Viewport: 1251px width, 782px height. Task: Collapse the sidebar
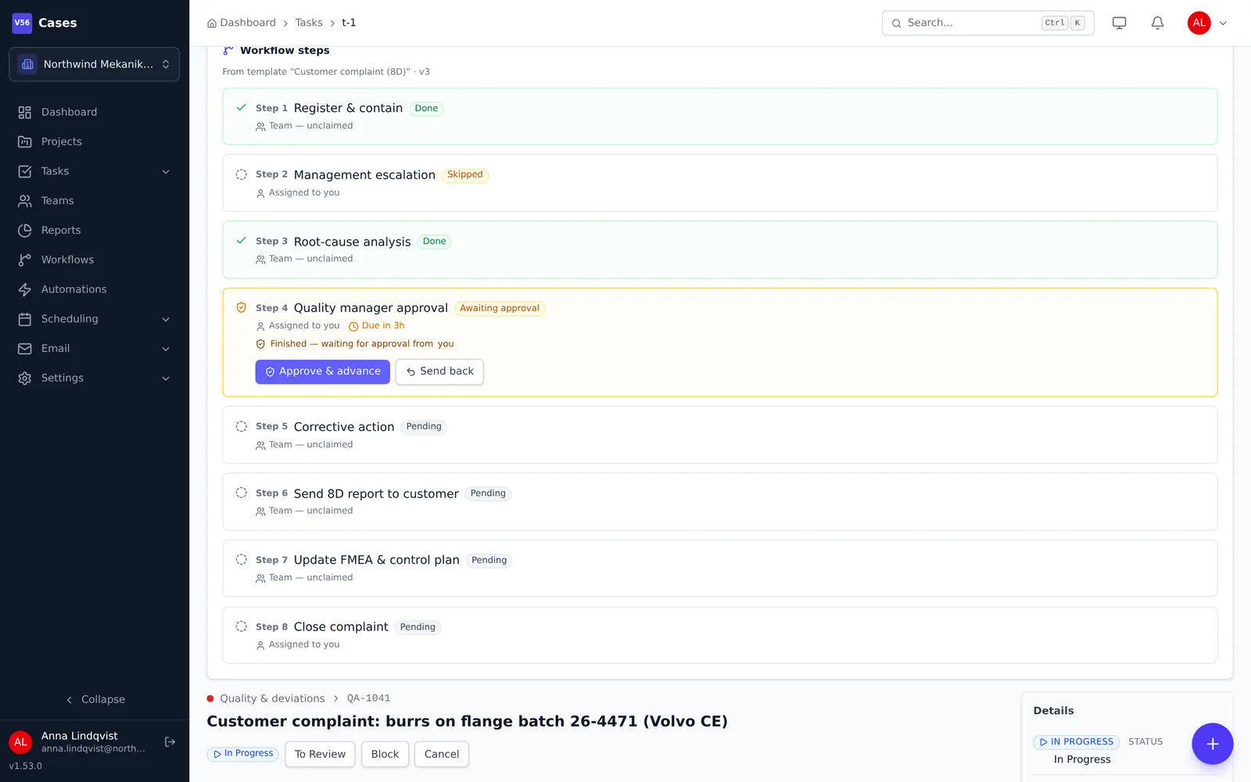(95, 699)
